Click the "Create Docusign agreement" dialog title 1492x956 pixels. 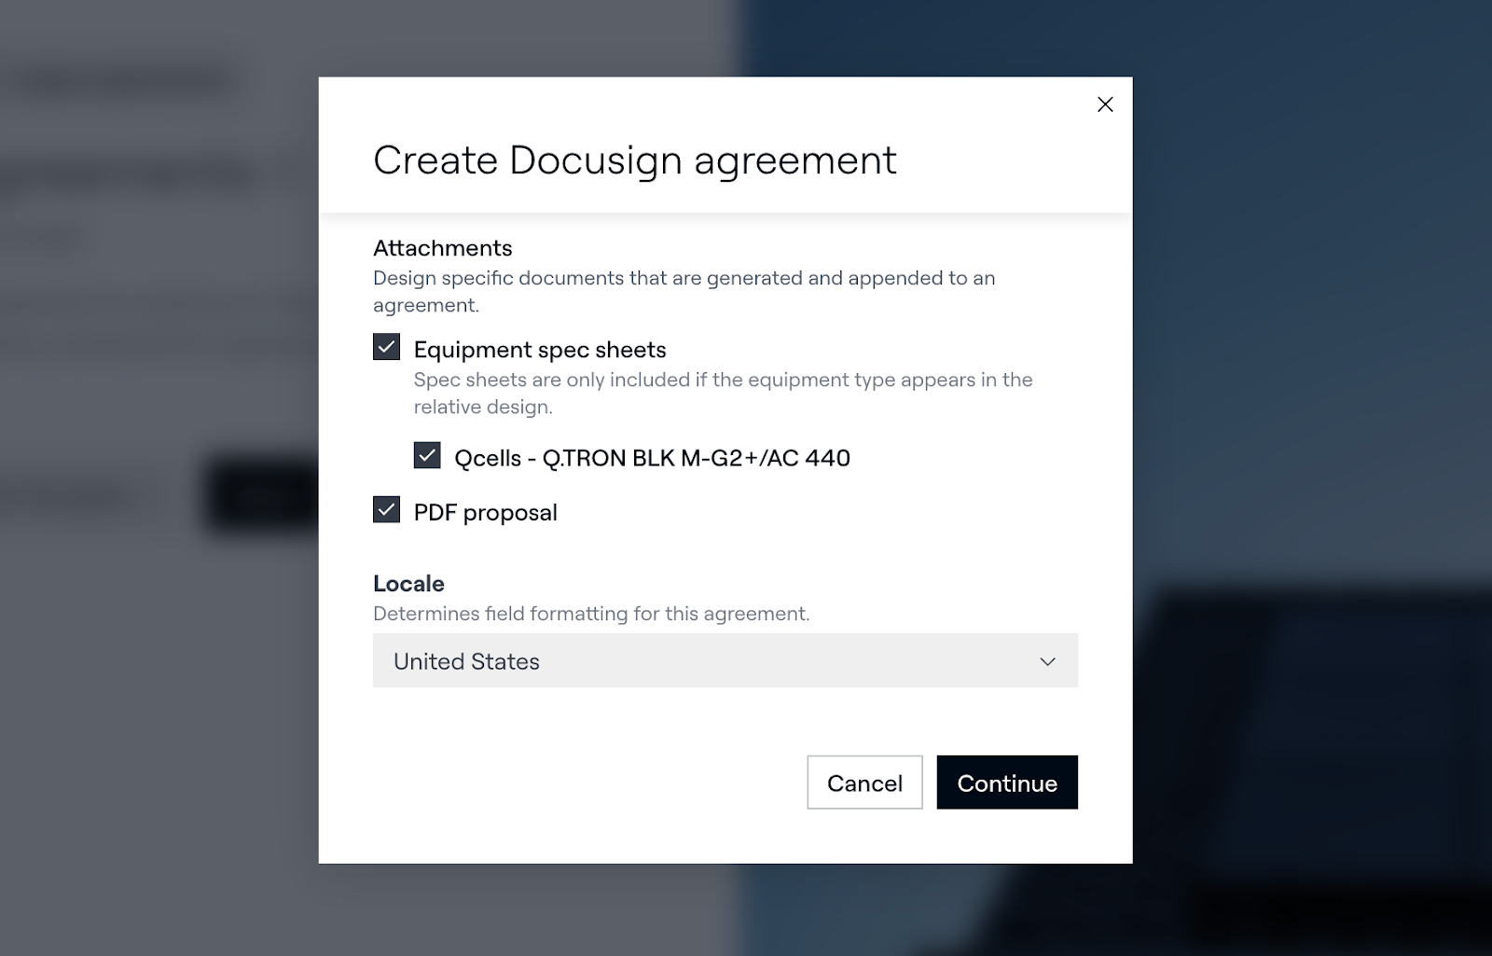pyautogui.click(x=634, y=160)
